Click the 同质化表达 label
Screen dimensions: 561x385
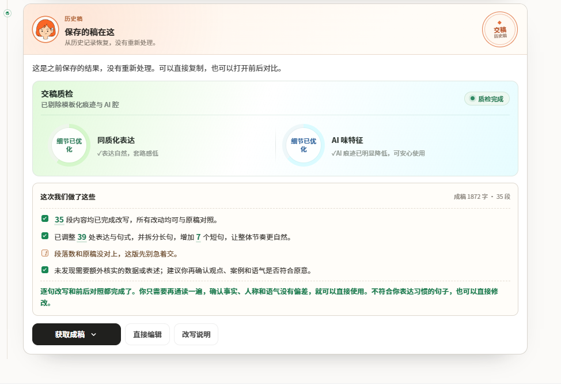pos(116,140)
